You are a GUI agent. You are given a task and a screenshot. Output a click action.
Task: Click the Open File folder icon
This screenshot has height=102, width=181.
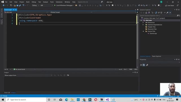(15, 5)
